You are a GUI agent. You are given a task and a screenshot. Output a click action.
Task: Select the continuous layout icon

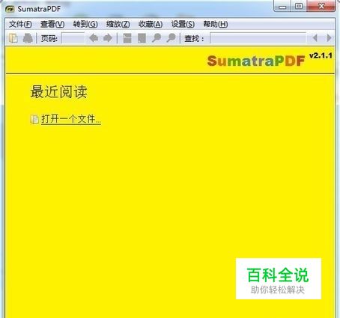point(127,38)
